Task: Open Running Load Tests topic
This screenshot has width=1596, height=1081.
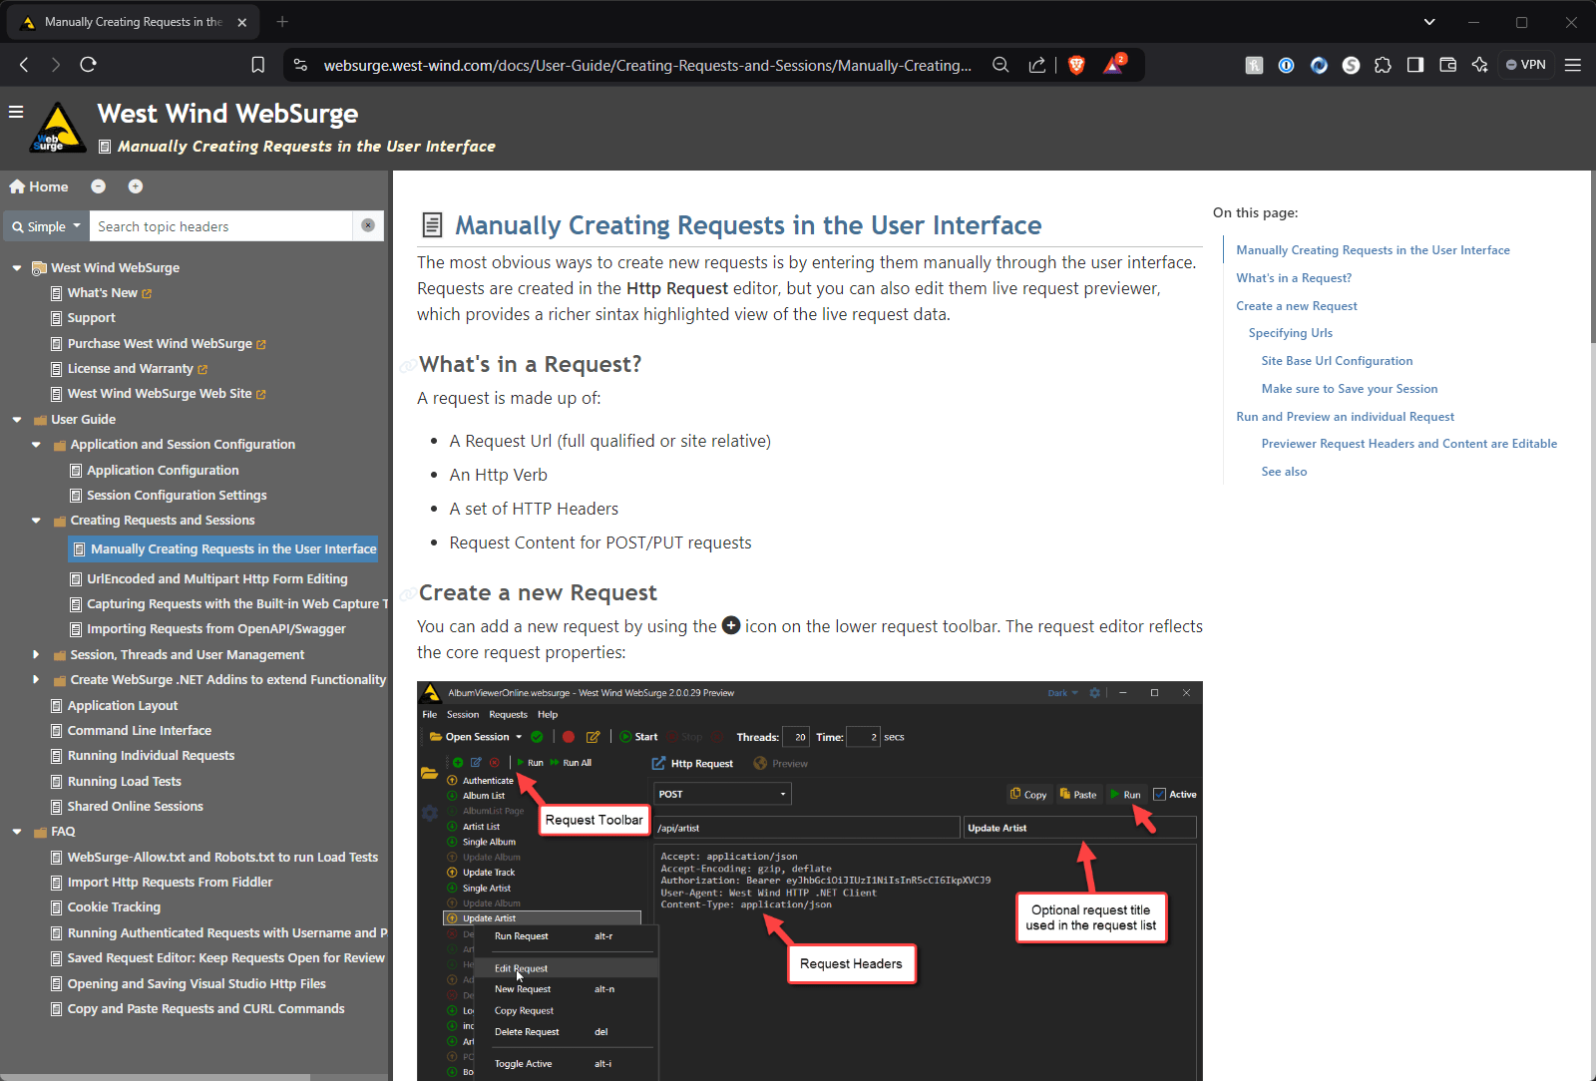Action: [124, 782]
